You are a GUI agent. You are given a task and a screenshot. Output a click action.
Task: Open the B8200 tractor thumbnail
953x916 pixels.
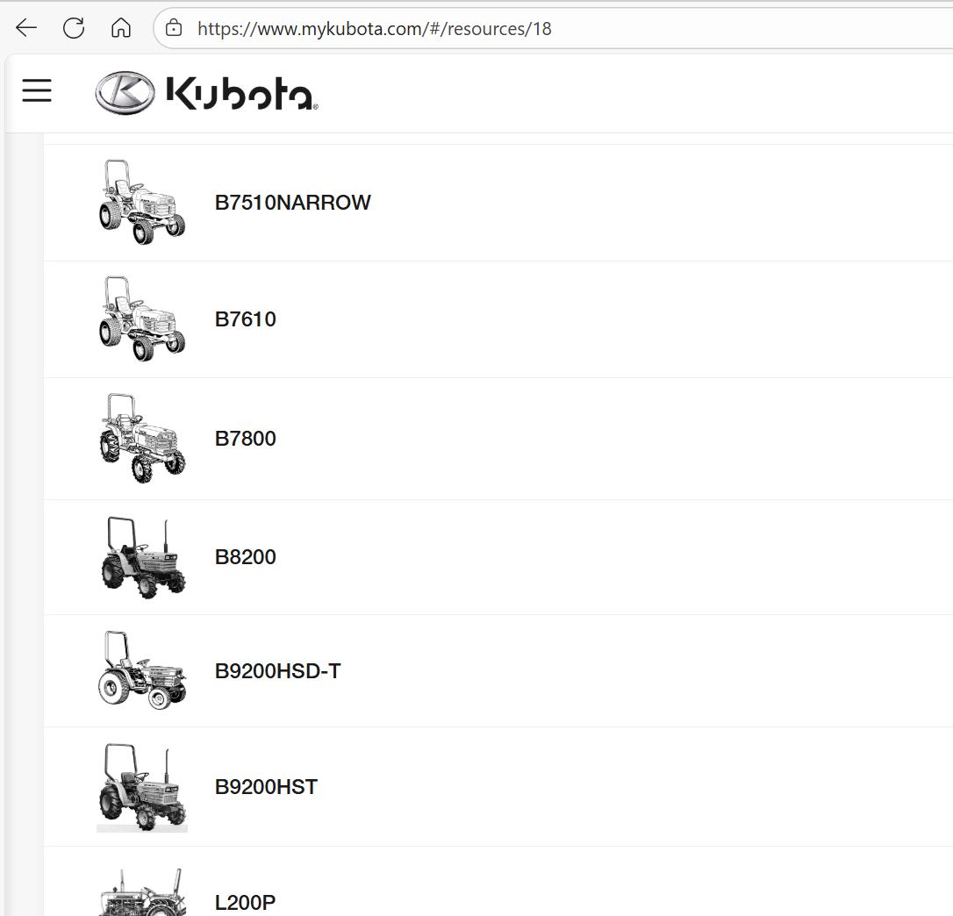142,557
